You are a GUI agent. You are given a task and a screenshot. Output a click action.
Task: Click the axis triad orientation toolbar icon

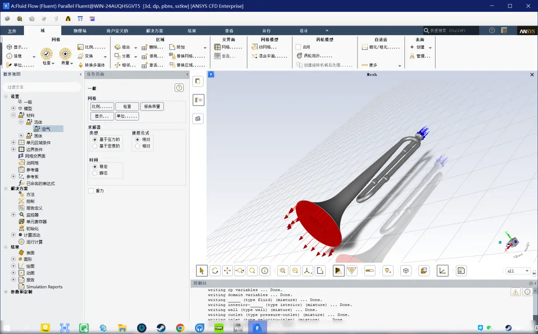[x=308, y=271]
